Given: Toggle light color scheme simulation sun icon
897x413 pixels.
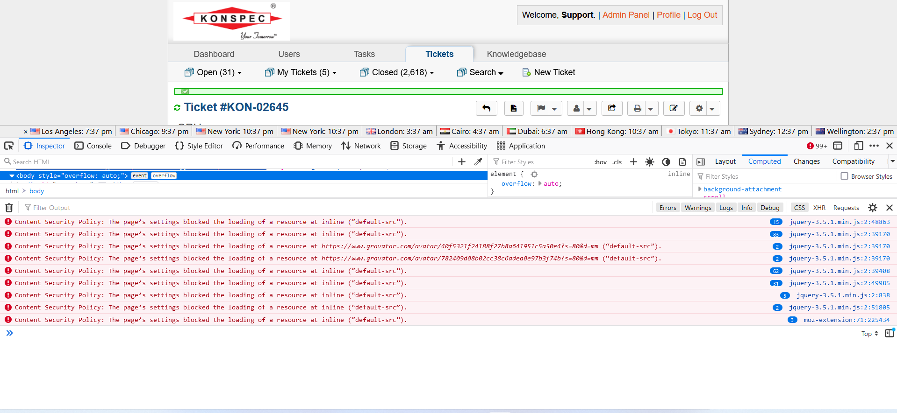Looking at the screenshot, I should click(649, 162).
